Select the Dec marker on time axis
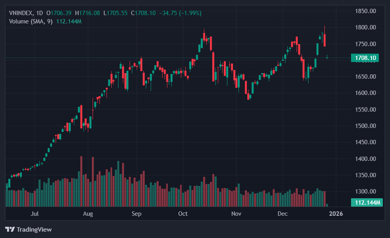This screenshot has width=390, height=238. coord(282,214)
